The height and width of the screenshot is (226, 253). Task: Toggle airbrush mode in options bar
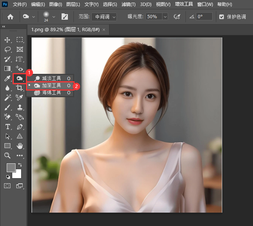pyautogui.click(x=177, y=17)
